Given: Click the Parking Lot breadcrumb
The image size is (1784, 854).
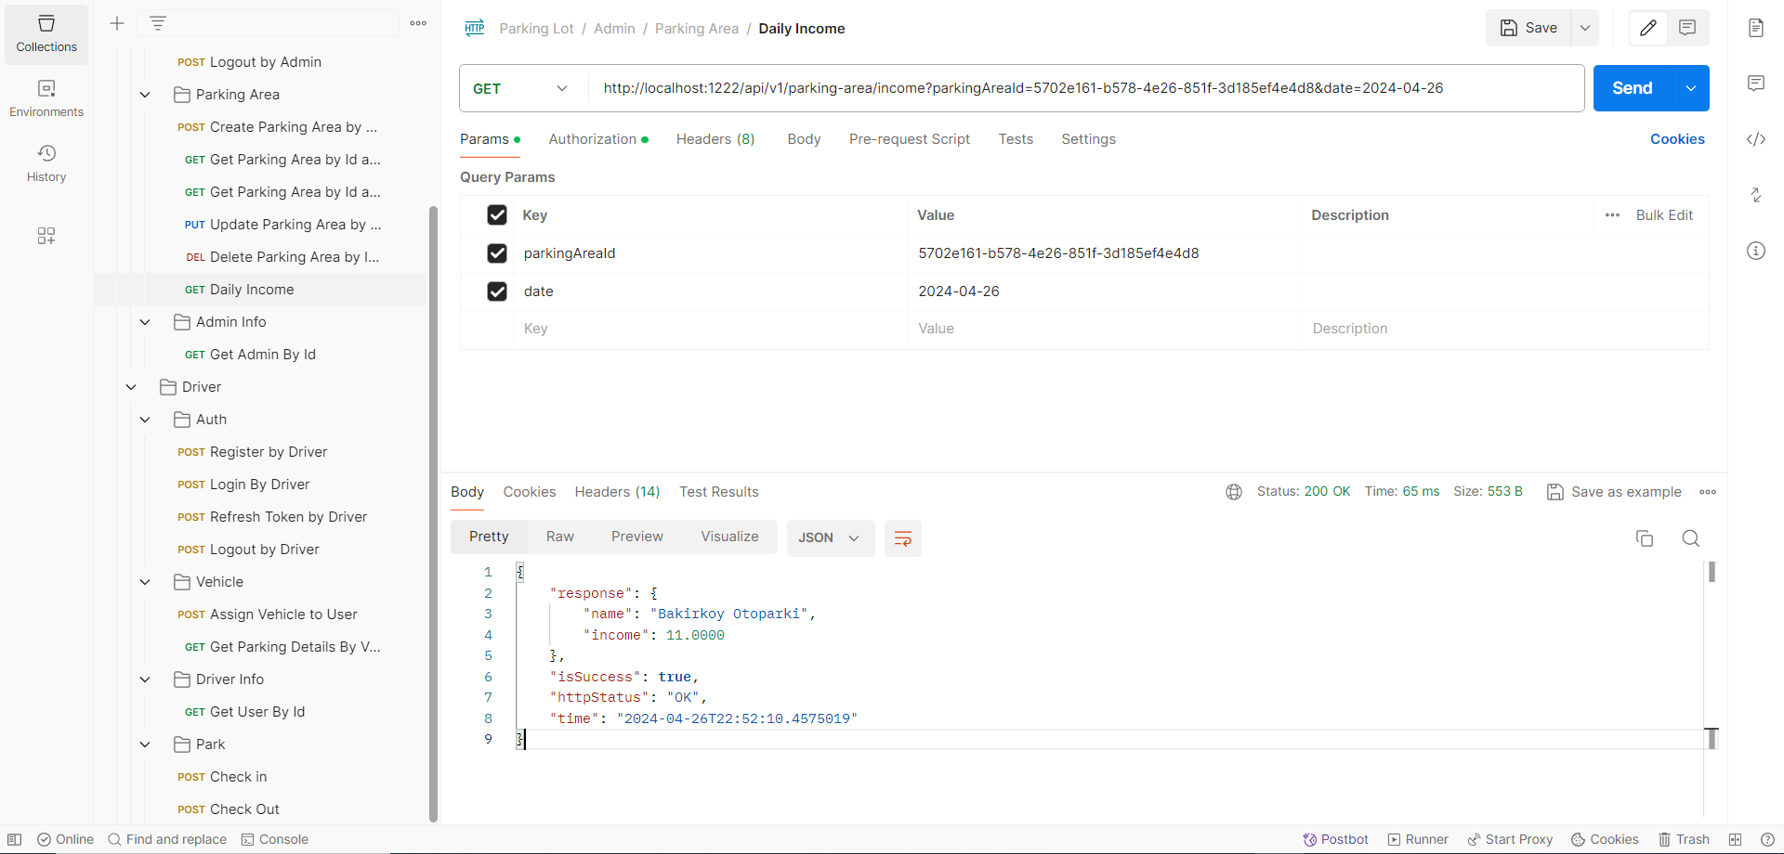Looking at the screenshot, I should click(536, 29).
